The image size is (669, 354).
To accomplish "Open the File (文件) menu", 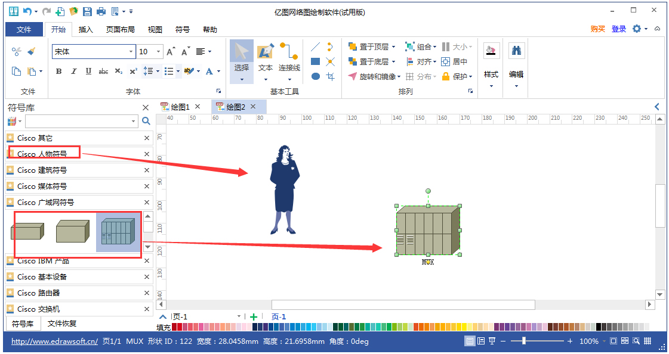I will coord(24,29).
